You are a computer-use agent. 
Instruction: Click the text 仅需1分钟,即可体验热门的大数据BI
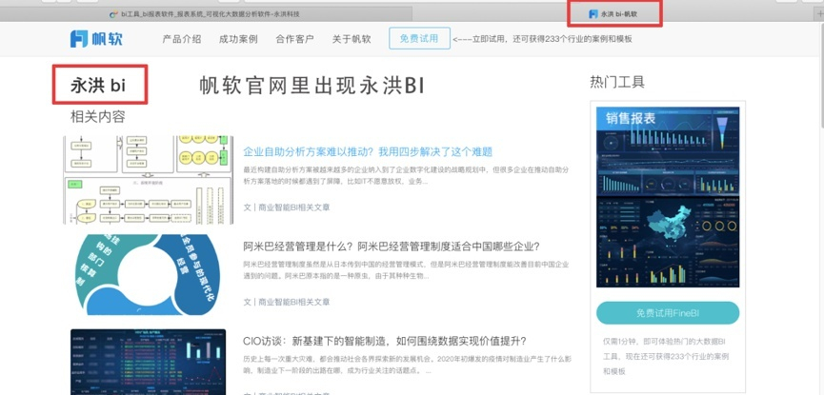(x=666, y=356)
